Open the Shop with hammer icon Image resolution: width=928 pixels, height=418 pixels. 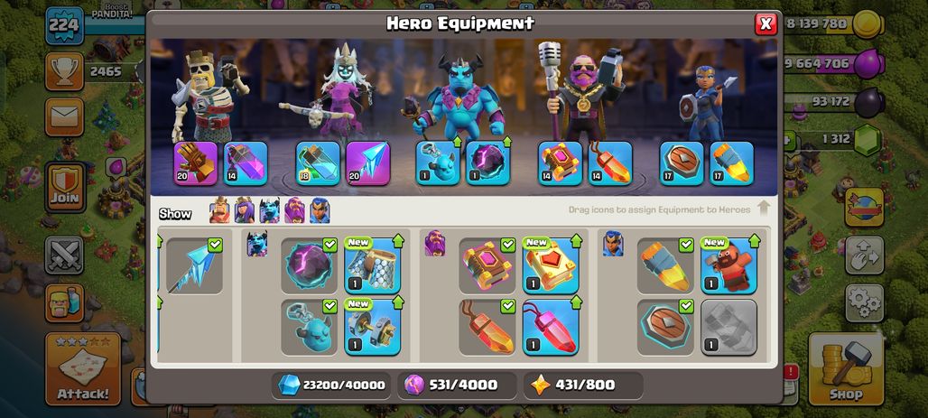pyautogui.click(x=846, y=367)
